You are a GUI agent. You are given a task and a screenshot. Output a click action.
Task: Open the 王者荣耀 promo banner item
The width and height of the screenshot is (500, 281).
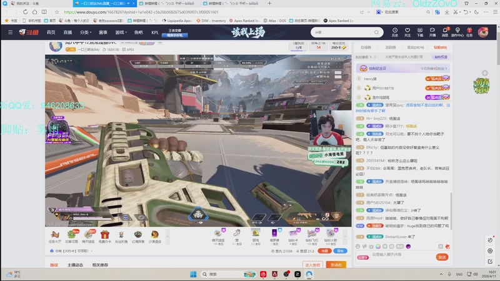(x=175, y=32)
